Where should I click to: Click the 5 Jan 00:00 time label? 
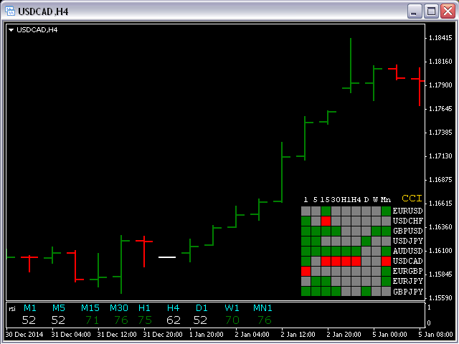coord(389,335)
